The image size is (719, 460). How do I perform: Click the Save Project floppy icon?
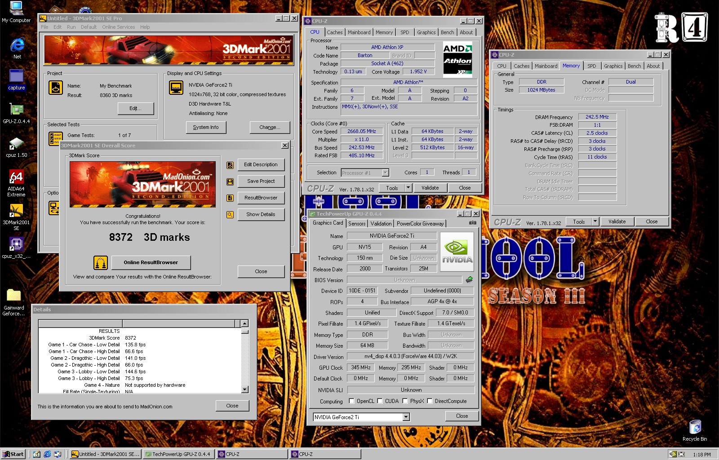[230, 181]
